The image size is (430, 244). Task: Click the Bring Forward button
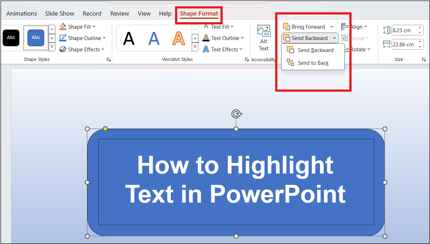pos(304,27)
